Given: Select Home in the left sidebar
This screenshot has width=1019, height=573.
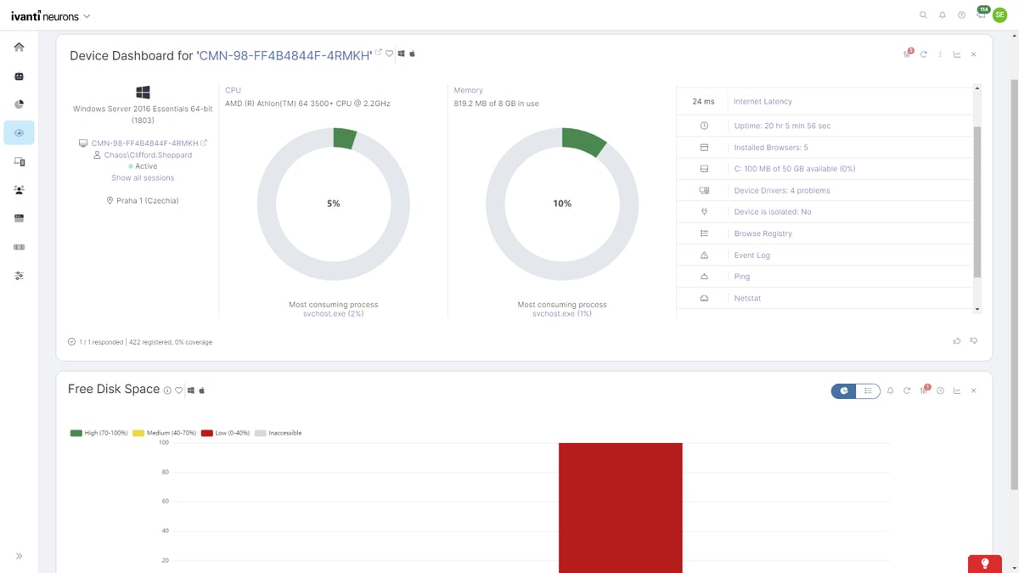Looking at the screenshot, I should 19,47.
